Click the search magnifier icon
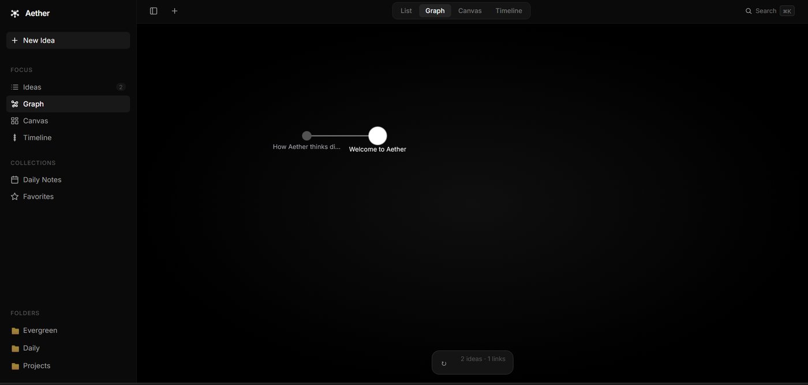Screen dimensions: 808x385 click(x=749, y=11)
